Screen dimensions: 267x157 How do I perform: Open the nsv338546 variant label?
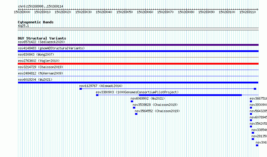pyautogui.click(x=259, y=130)
